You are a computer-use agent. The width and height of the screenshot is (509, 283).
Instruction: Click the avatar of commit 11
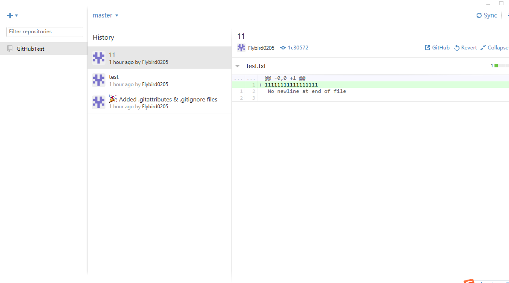pos(98,58)
